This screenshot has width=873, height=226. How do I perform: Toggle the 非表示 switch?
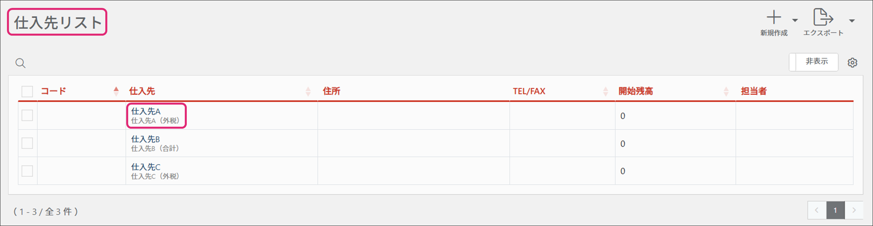pyautogui.click(x=813, y=62)
